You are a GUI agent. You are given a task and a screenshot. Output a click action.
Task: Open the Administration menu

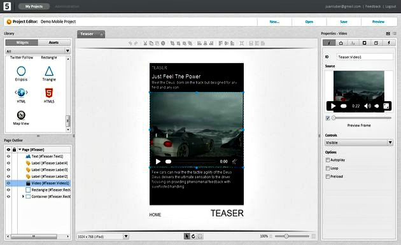67,6
